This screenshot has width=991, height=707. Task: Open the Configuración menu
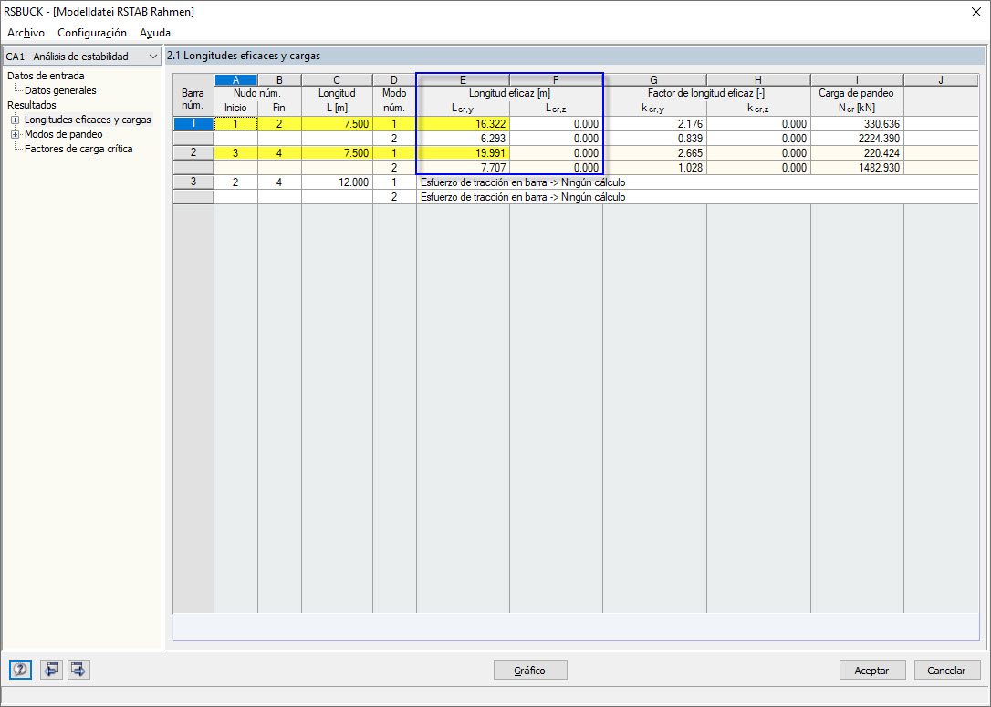click(x=92, y=32)
